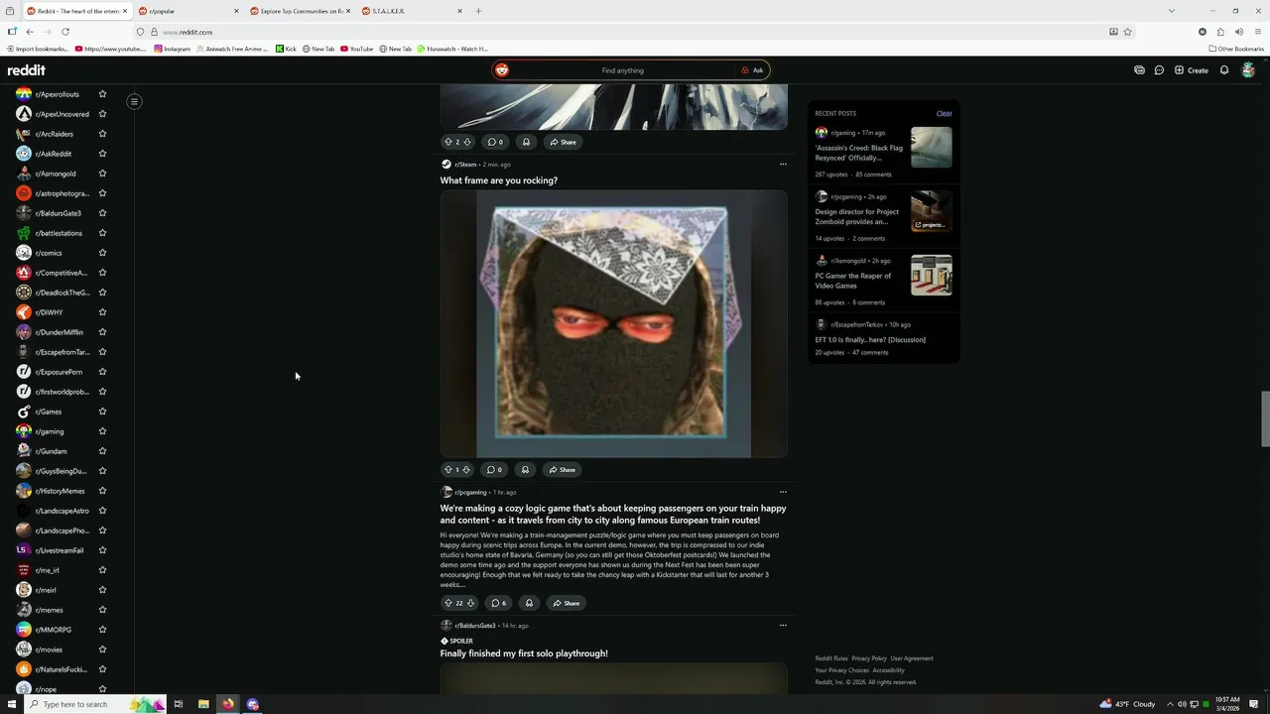Toggle the favorite star for r/gaming
The width and height of the screenshot is (1270, 714).
point(102,431)
